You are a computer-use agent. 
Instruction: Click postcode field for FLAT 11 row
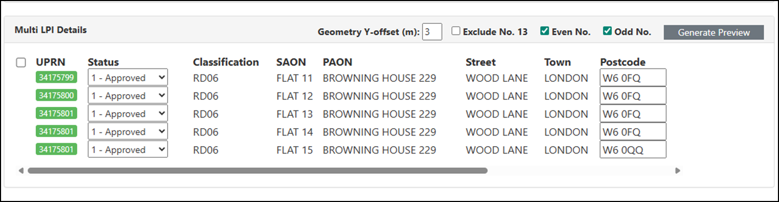point(633,78)
